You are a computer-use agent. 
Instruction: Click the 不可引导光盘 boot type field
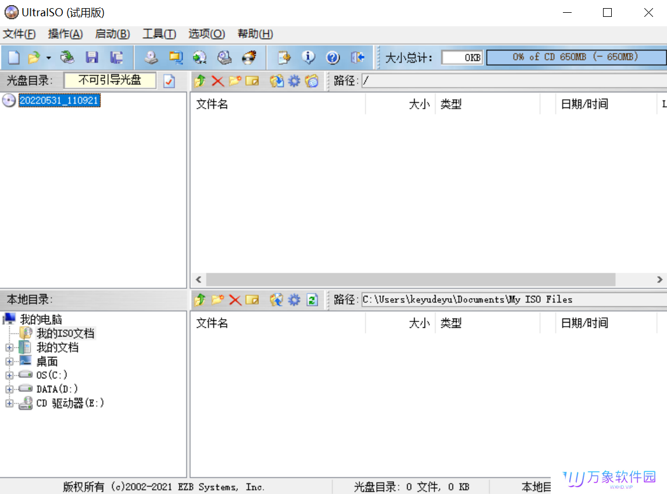tap(110, 80)
